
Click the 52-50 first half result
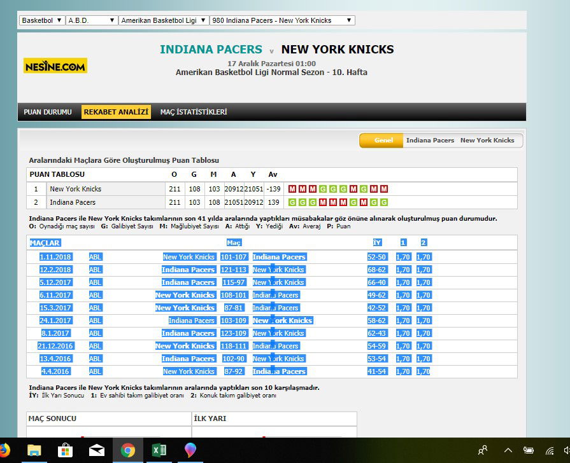[376, 257]
